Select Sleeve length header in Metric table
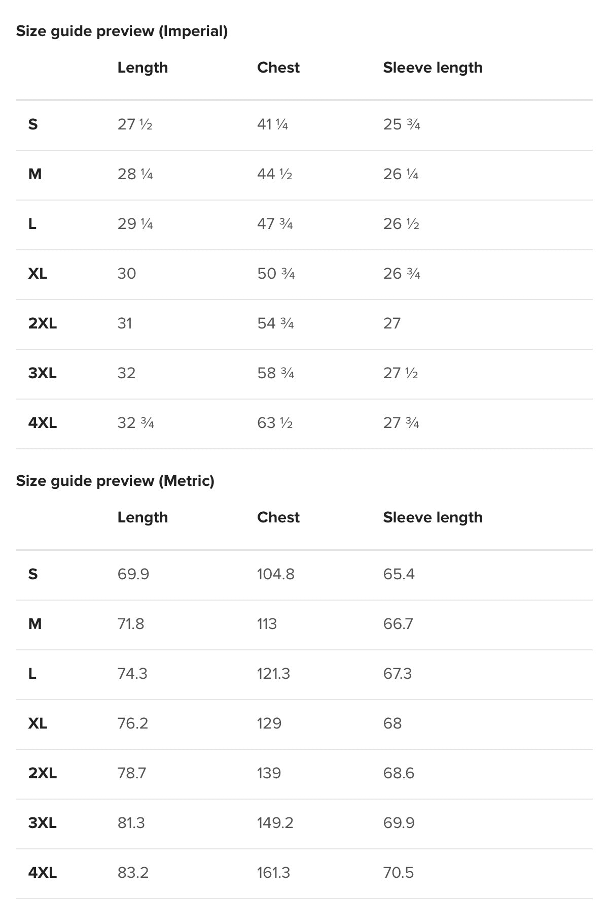Screen dimensions: 609x924 coord(433,517)
